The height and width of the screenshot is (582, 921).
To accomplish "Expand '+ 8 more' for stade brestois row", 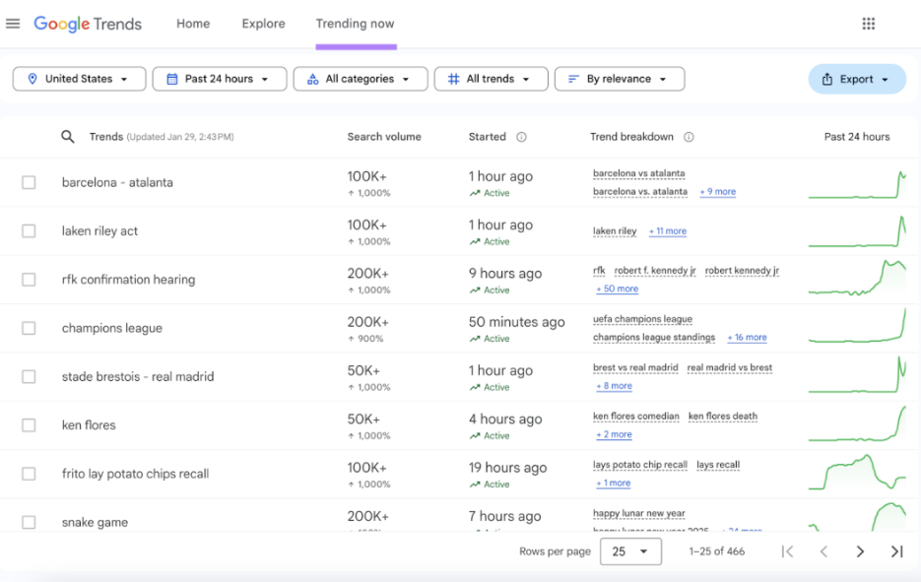I will (x=615, y=386).
